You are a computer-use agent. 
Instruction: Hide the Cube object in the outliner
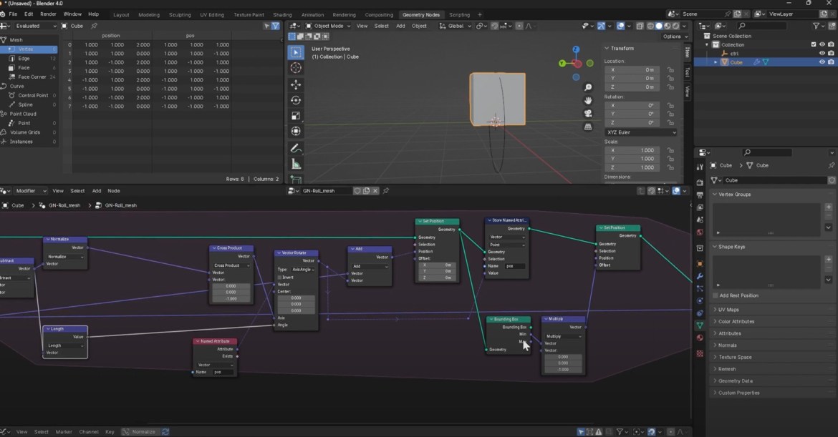(822, 62)
